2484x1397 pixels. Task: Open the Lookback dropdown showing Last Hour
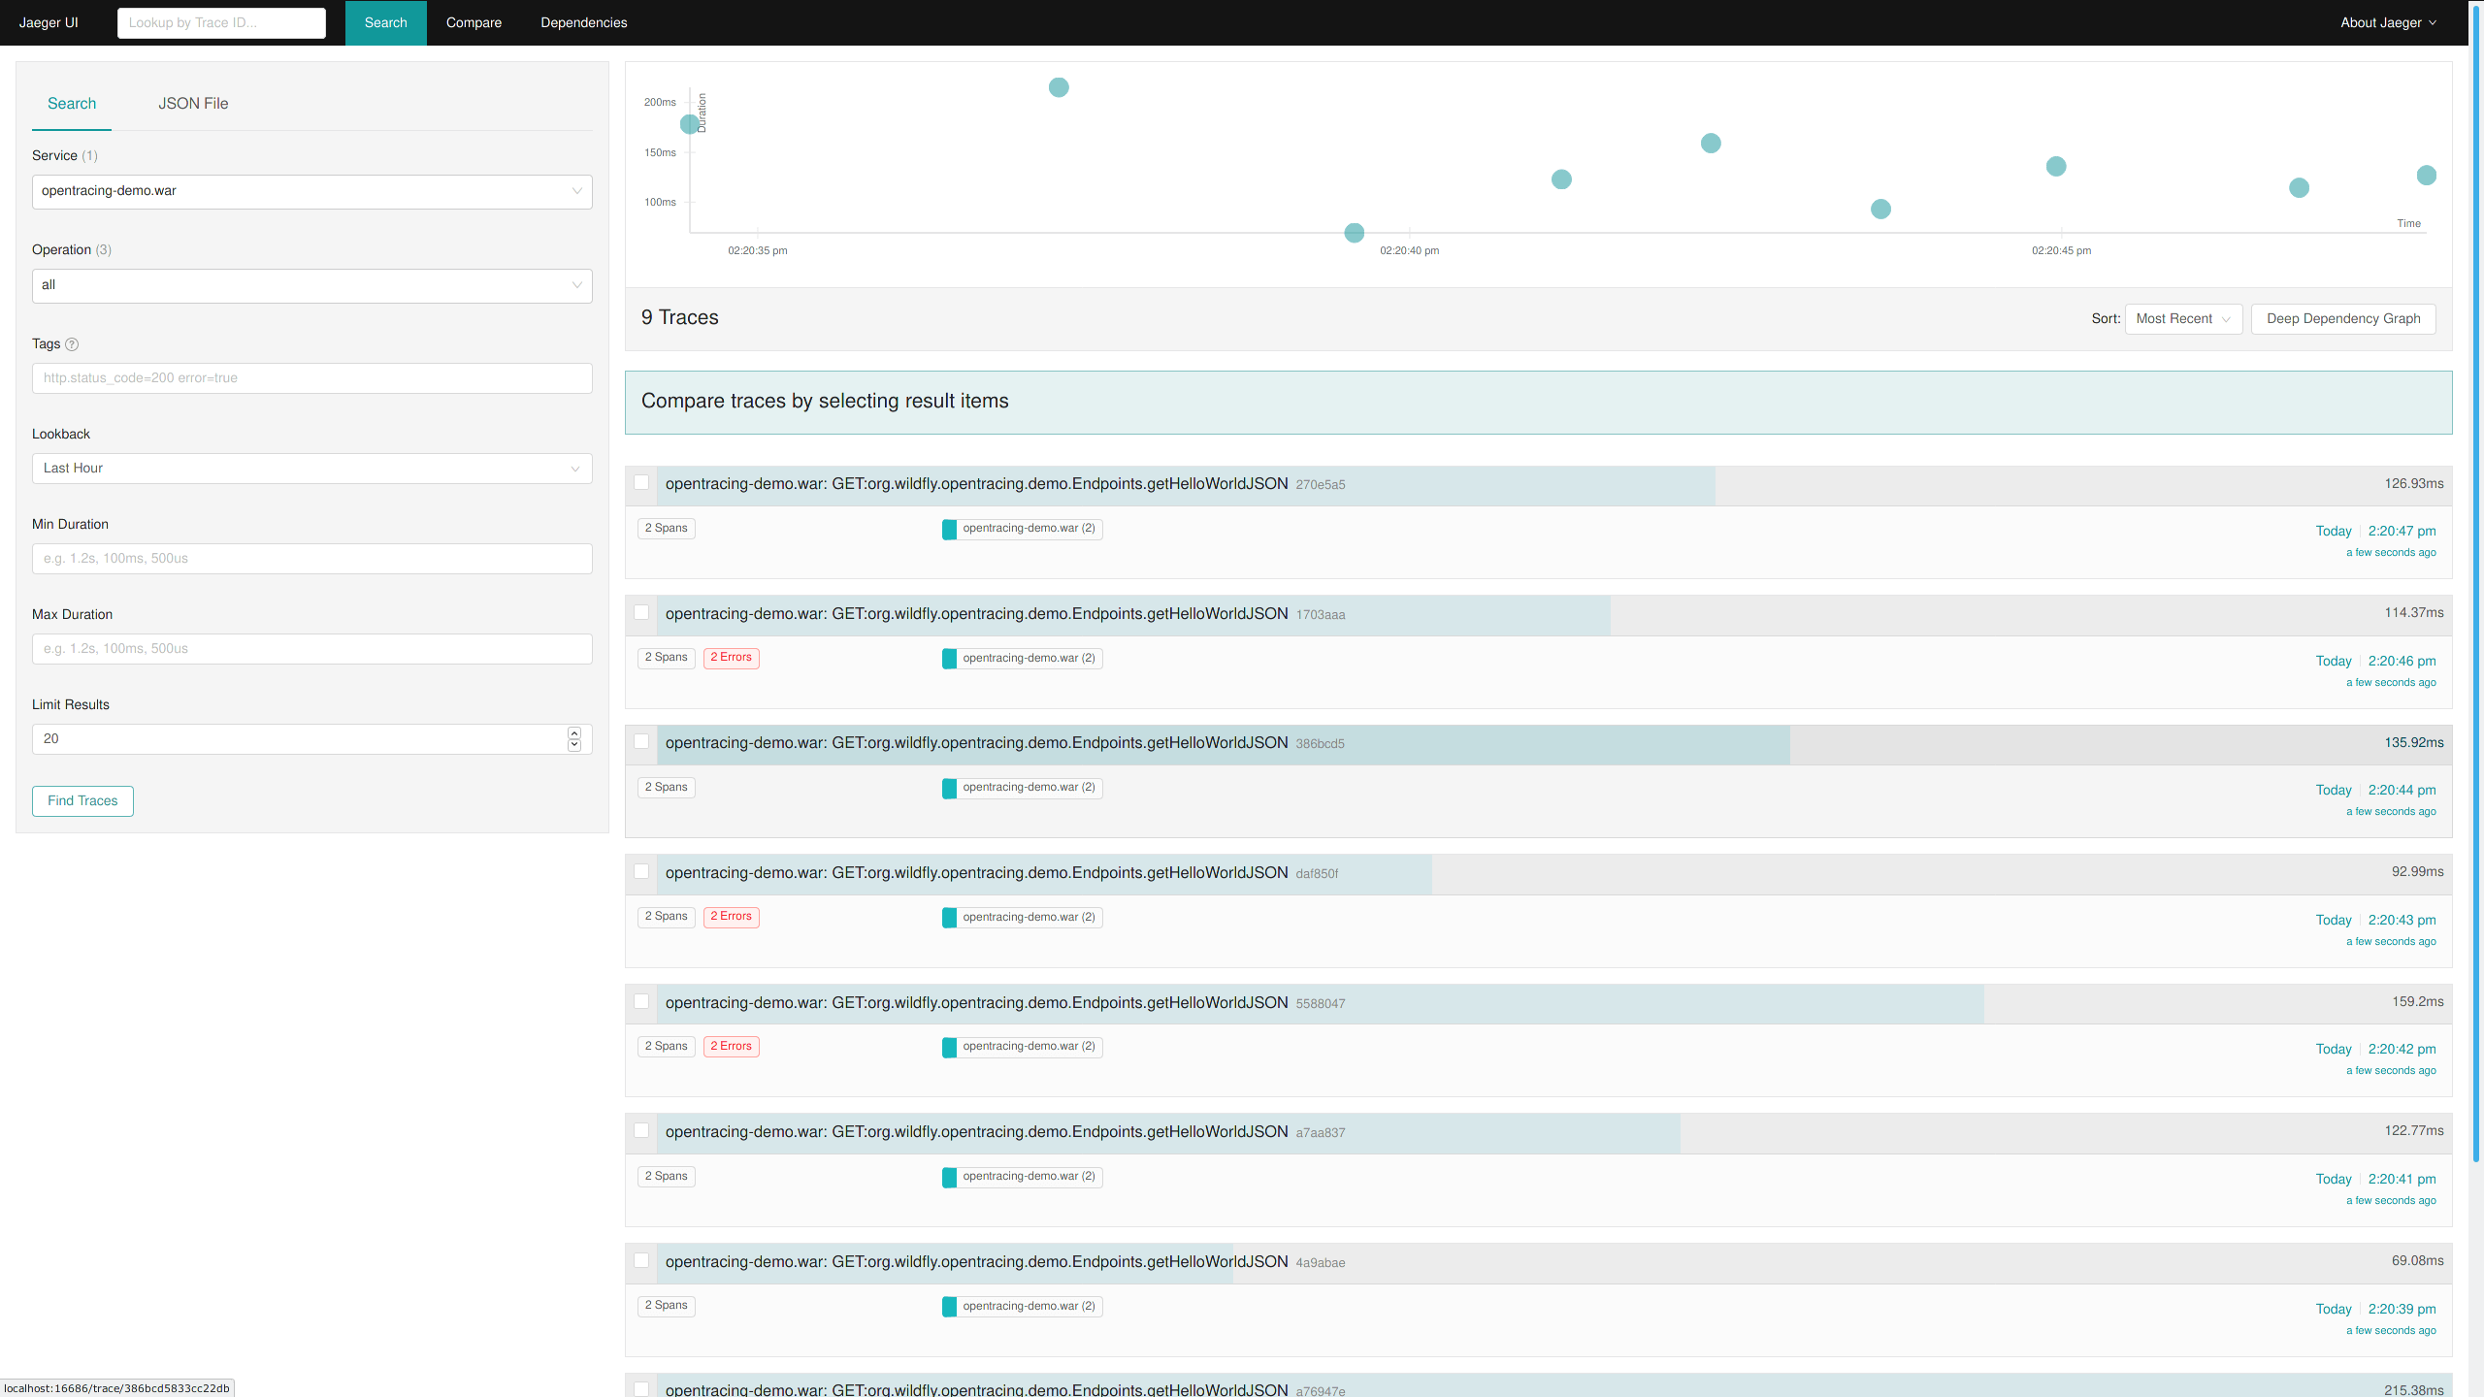point(311,469)
